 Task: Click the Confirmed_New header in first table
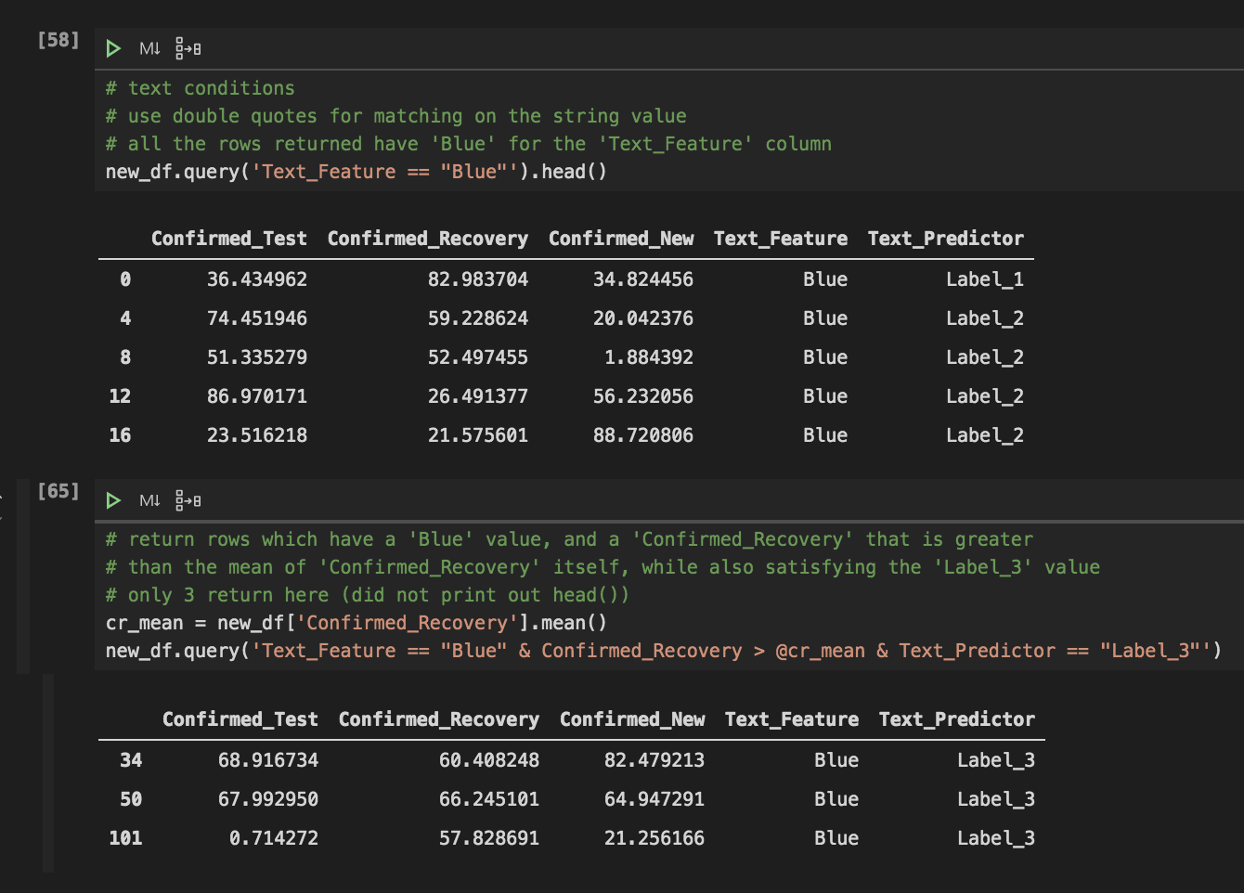621,239
